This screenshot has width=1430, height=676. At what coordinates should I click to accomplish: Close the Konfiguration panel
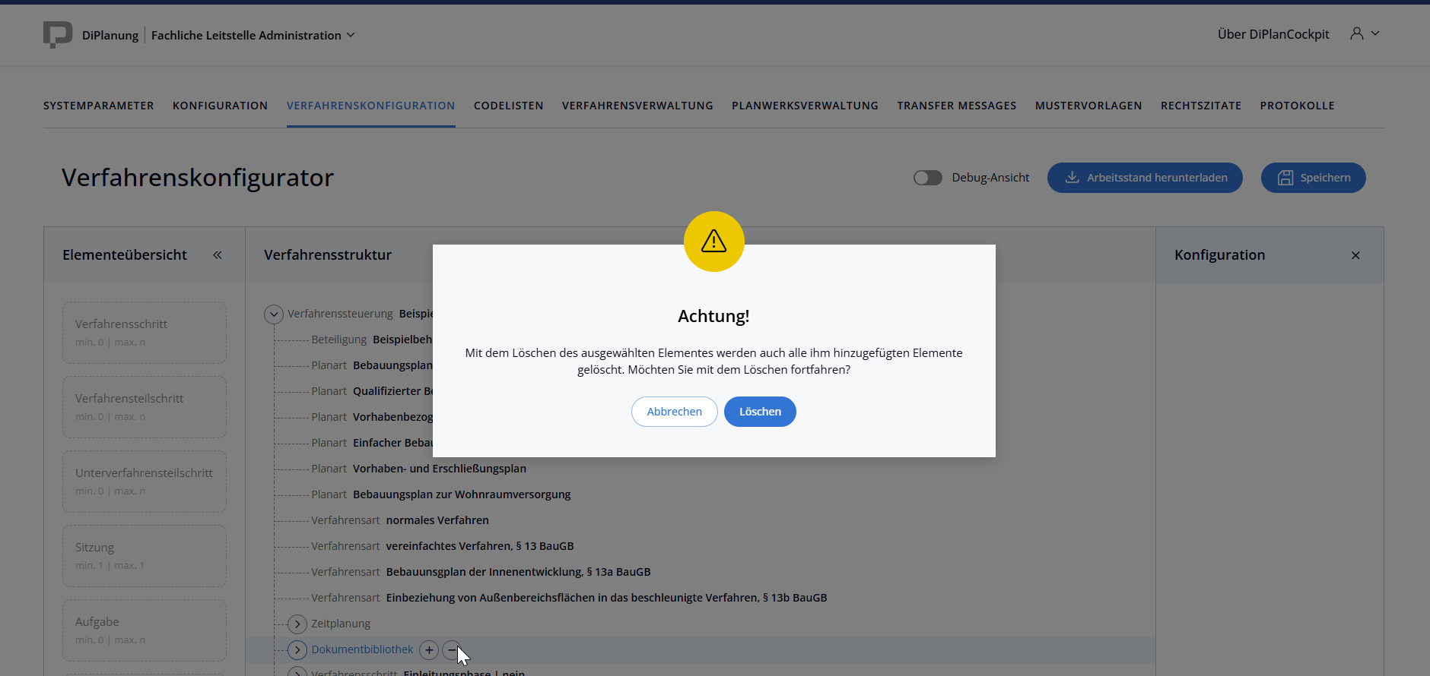[1355, 255]
